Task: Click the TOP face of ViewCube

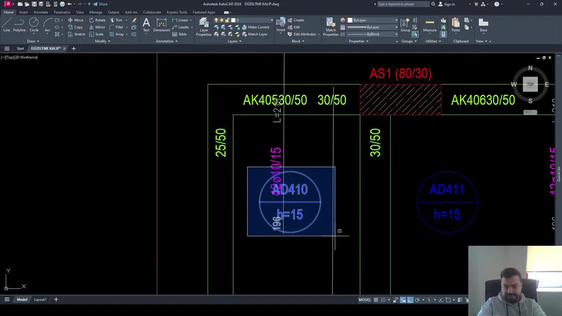Action: coord(530,84)
